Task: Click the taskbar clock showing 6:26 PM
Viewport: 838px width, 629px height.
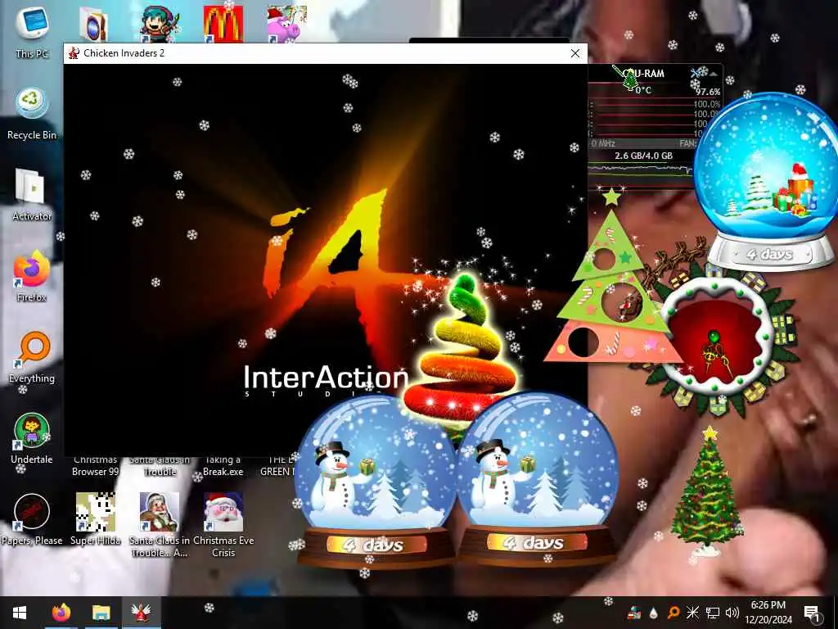Action: pyautogui.click(x=768, y=605)
